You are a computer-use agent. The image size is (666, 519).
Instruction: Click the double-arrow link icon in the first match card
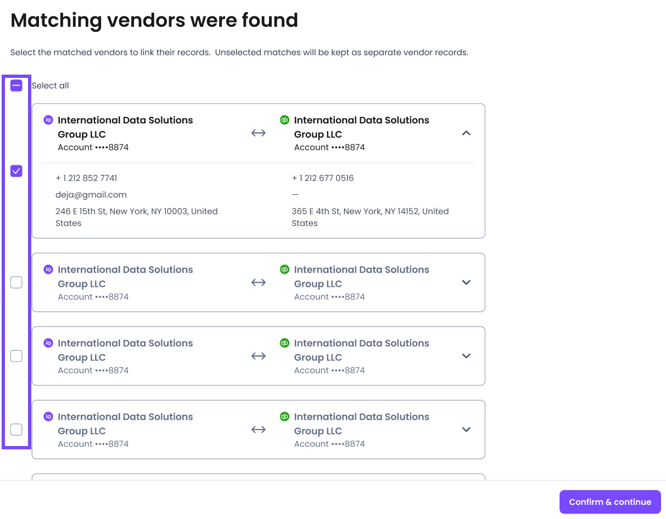[x=258, y=133]
